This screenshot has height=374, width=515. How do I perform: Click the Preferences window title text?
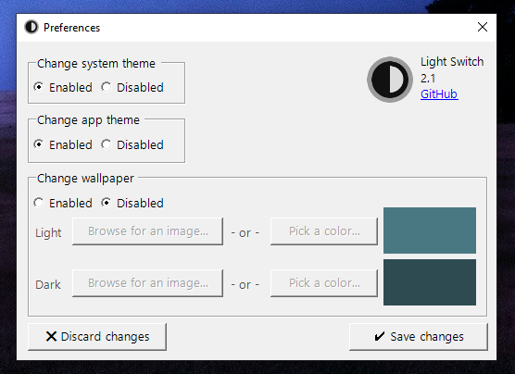(71, 28)
